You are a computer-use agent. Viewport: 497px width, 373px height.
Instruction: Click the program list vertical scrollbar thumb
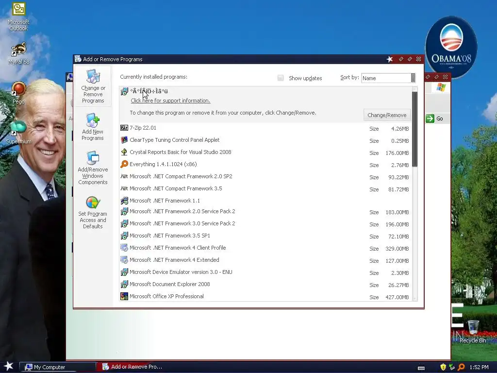tap(414, 129)
